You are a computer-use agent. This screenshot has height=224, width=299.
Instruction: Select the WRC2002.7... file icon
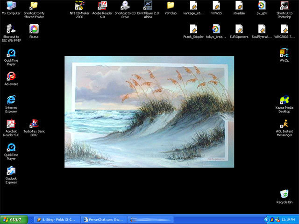(285, 32)
